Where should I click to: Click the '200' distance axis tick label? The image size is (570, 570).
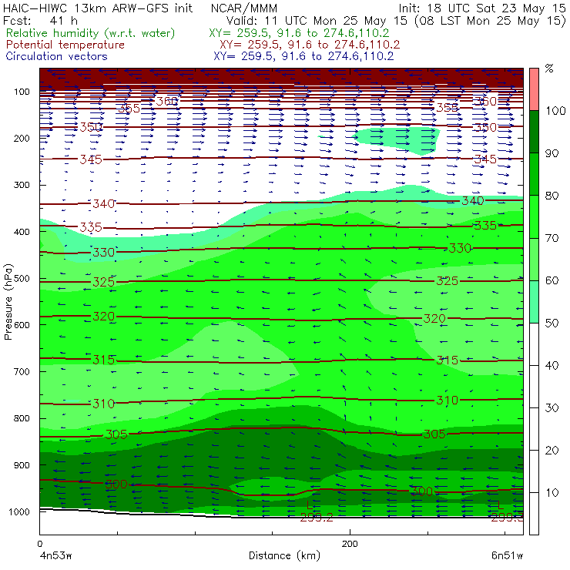[350, 544]
